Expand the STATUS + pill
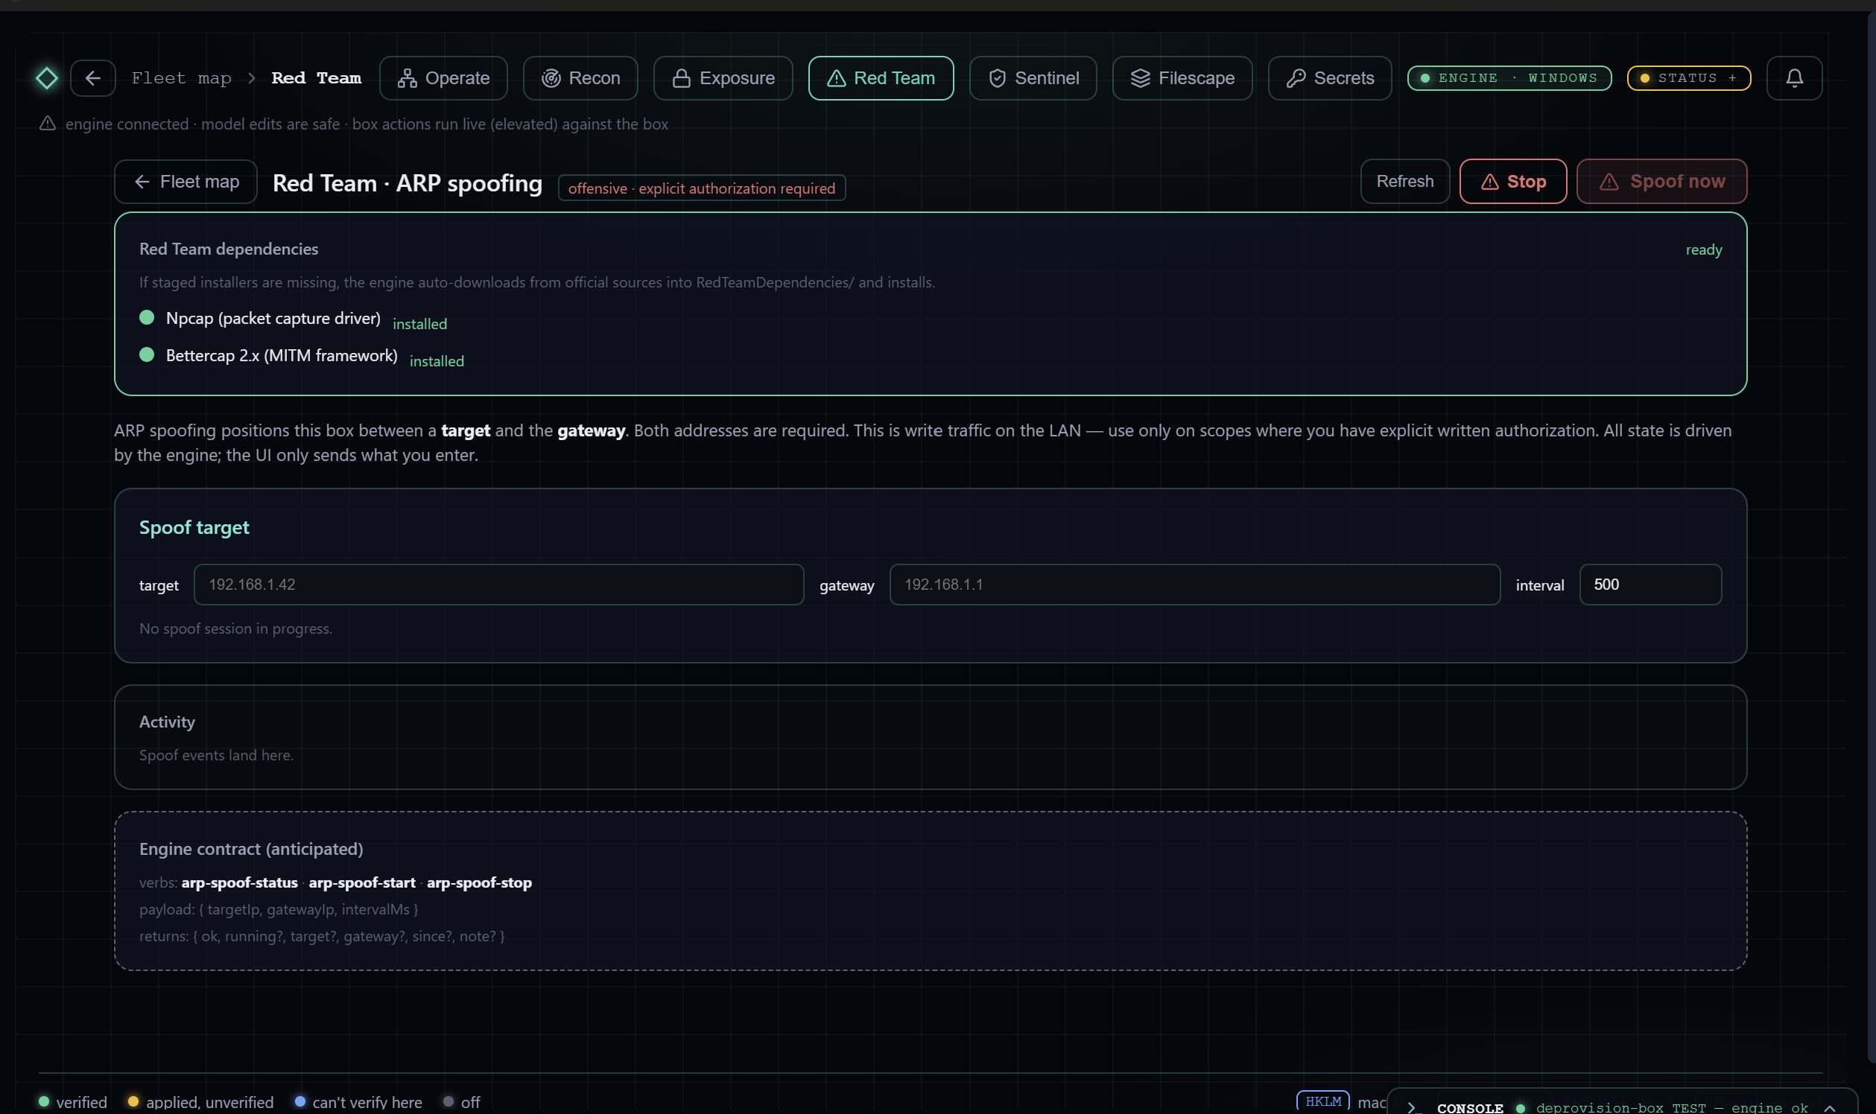 [1689, 78]
